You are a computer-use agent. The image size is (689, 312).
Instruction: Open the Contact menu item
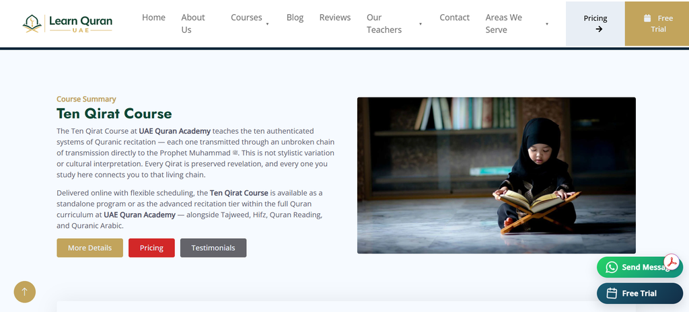454,17
